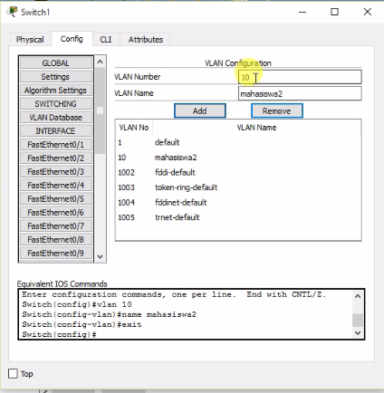
Task: Enable the Top checkbox
Action: click(13, 374)
